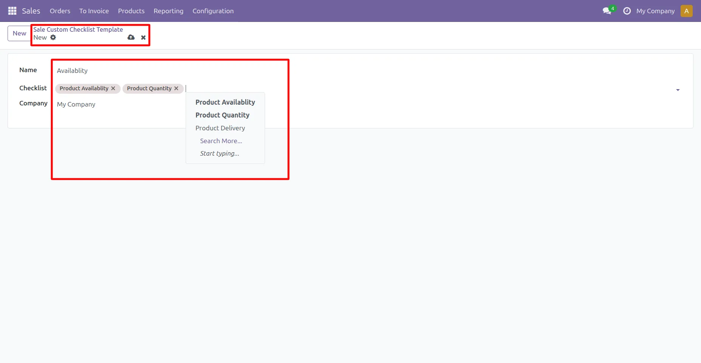Screen dimensions: 701x363
Task: Save record with the cloud upload icon
Action: click(131, 37)
